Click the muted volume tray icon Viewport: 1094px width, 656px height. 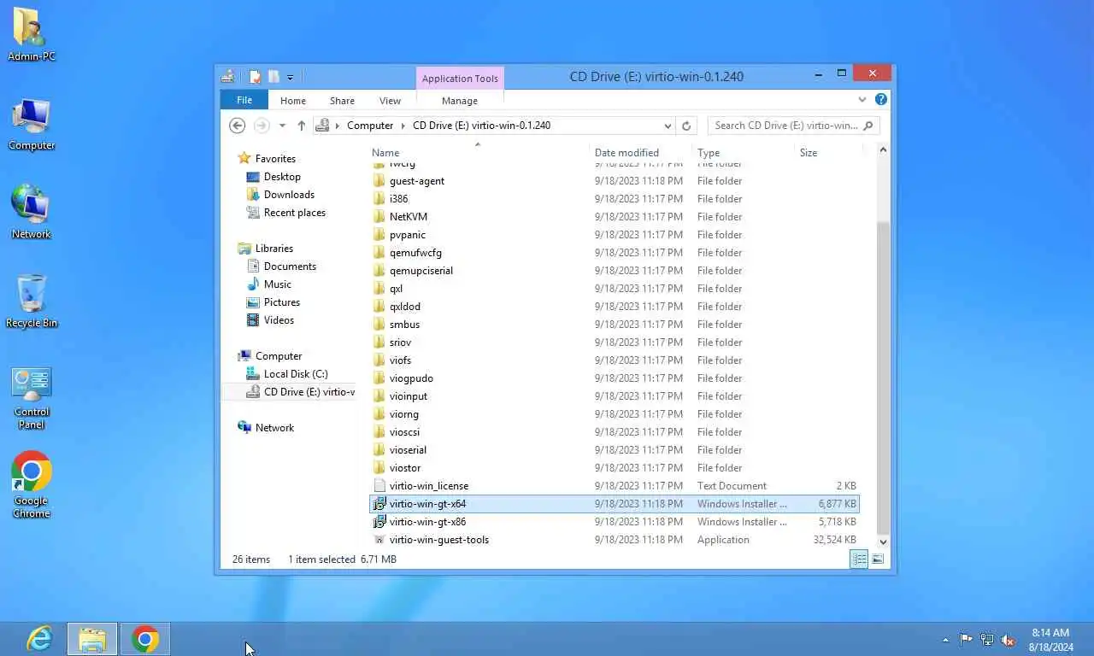(x=1008, y=639)
